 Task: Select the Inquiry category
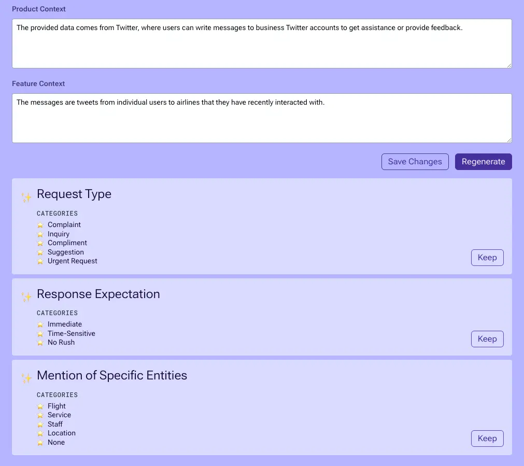pos(59,234)
